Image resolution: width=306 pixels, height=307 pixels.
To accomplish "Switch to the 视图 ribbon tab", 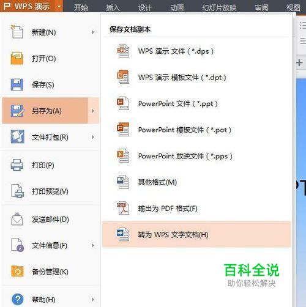I will coord(293,7).
